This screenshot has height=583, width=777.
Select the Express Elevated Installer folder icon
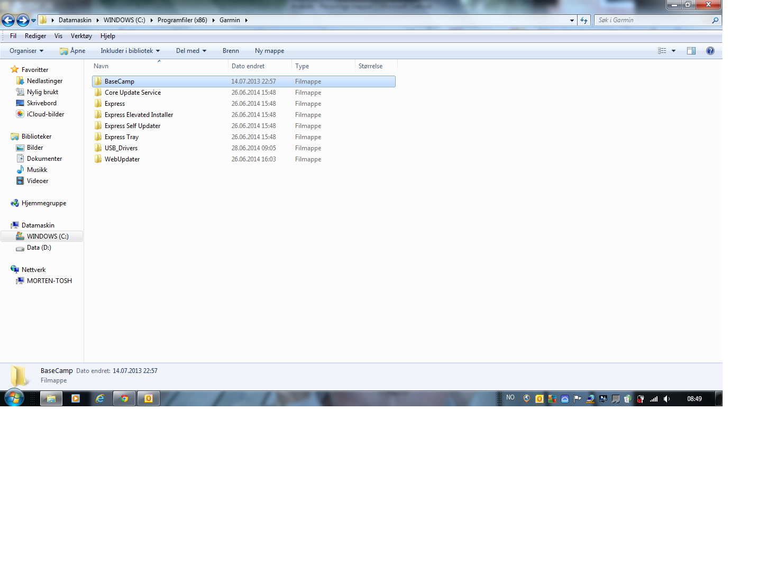98,115
